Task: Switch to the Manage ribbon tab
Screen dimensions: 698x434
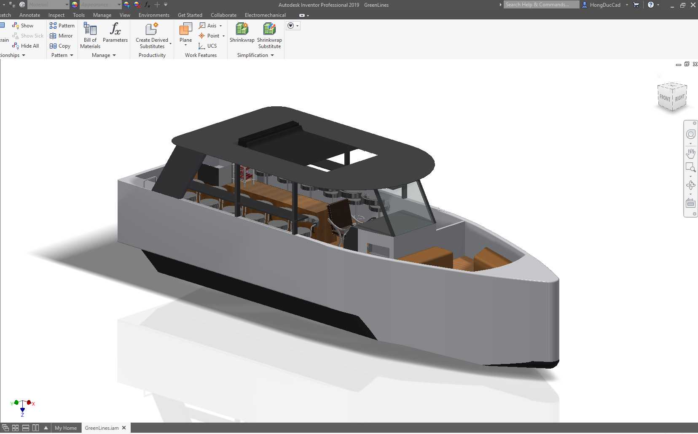Action: point(102,15)
